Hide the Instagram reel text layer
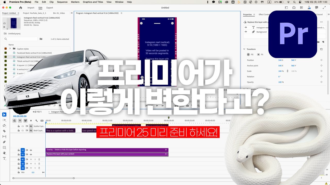Viewport: 330px width, 185px height. click(246, 27)
